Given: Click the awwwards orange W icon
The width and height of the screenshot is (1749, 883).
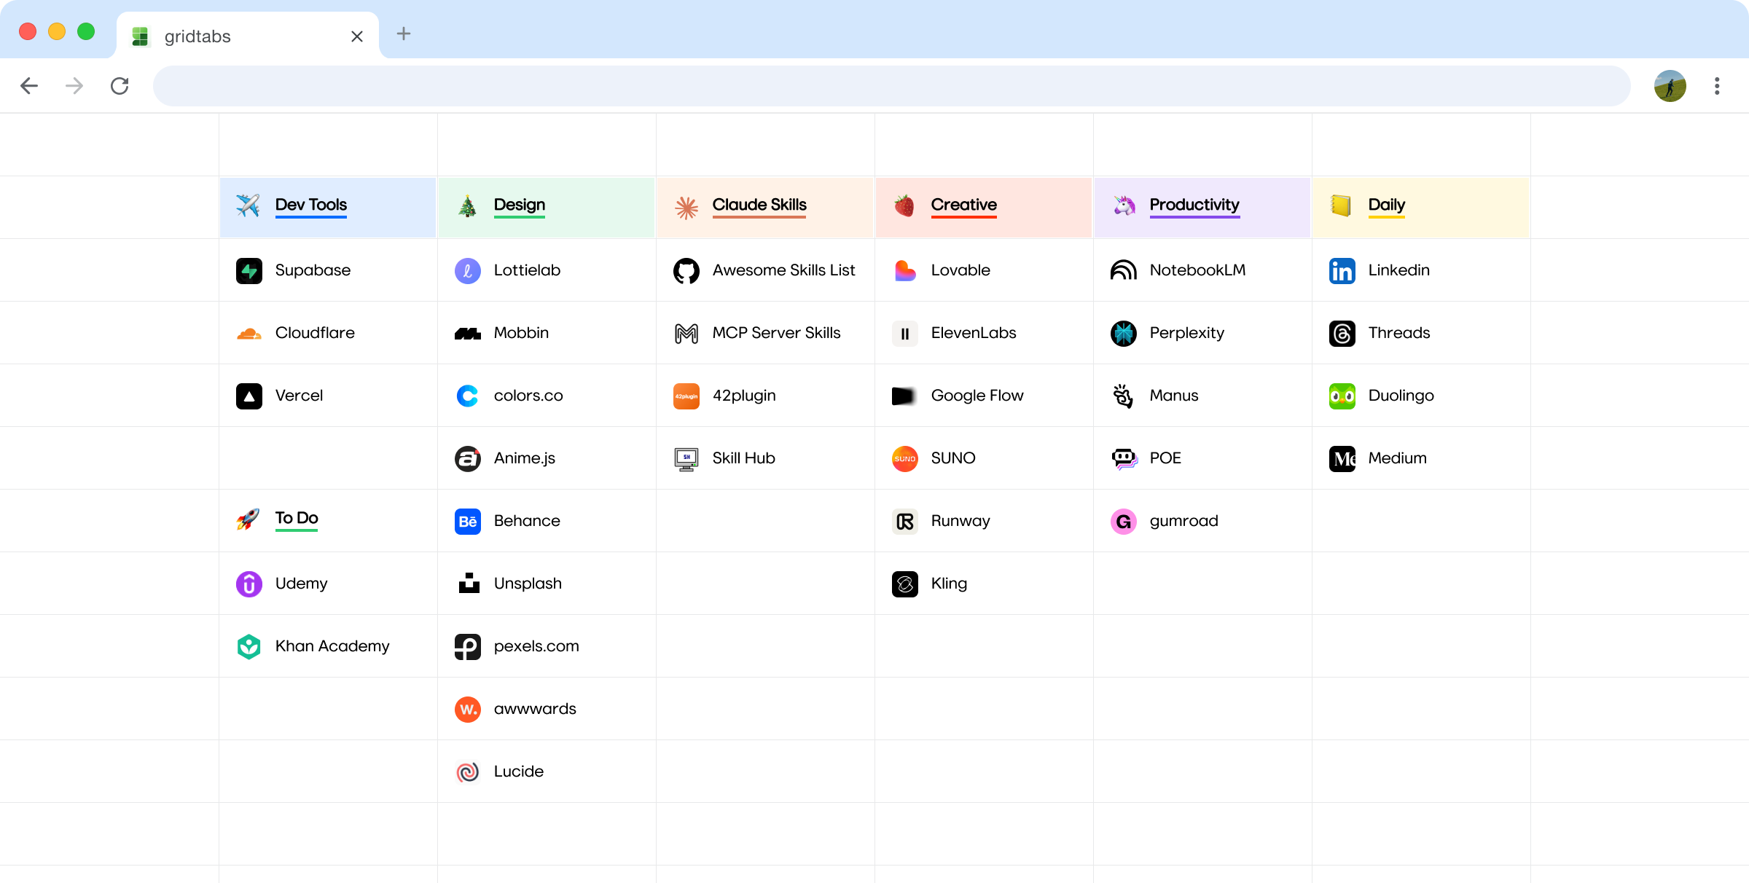Looking at the screenshot, I should pos(468,710).
